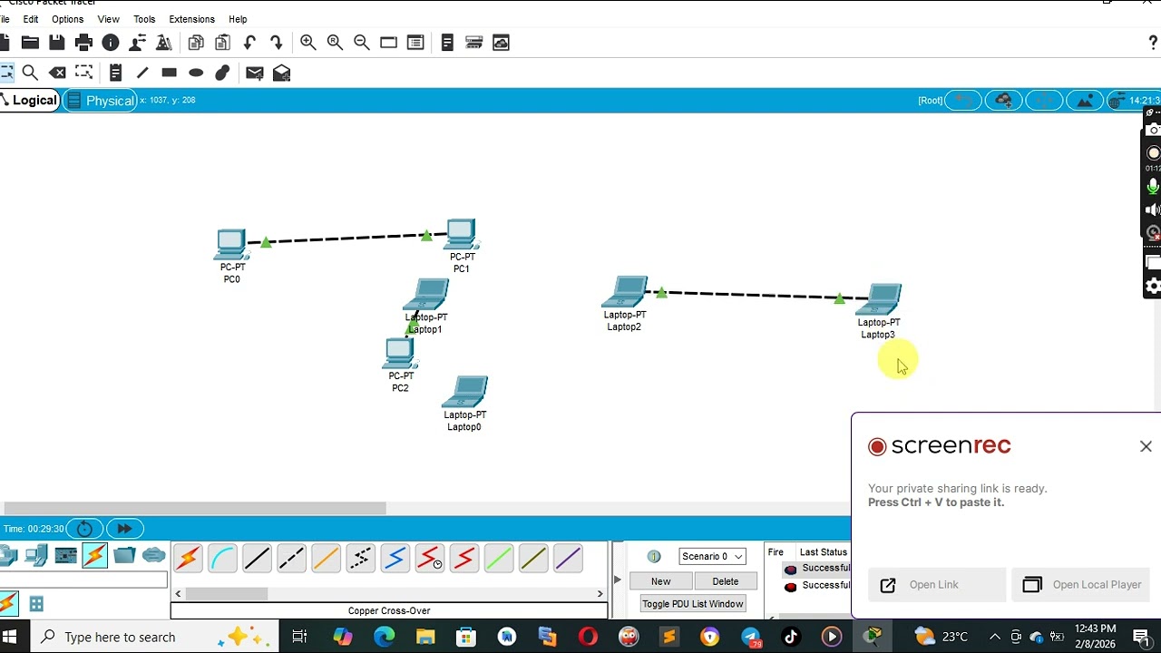Open Link in screenrec popup
The image size is (1161, 653).
[x=937, y=585]
